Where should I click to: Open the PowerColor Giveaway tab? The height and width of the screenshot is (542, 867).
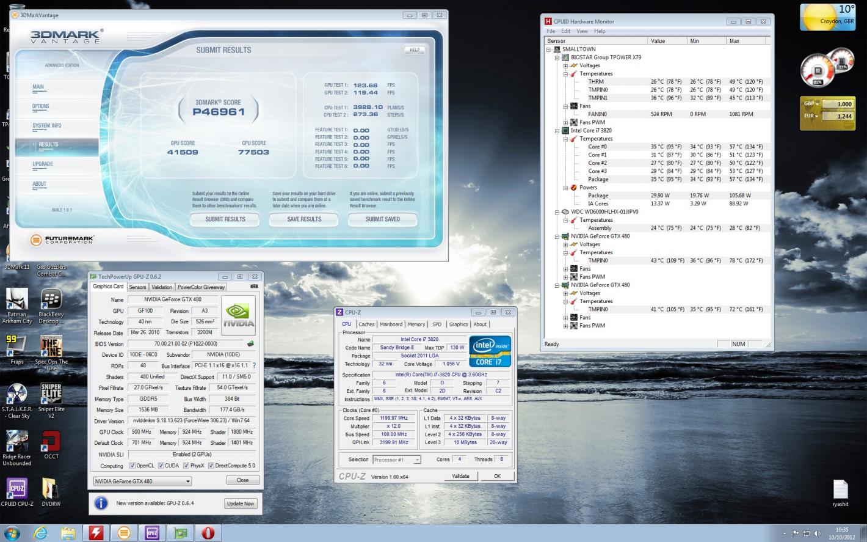(x=201, y=287)
